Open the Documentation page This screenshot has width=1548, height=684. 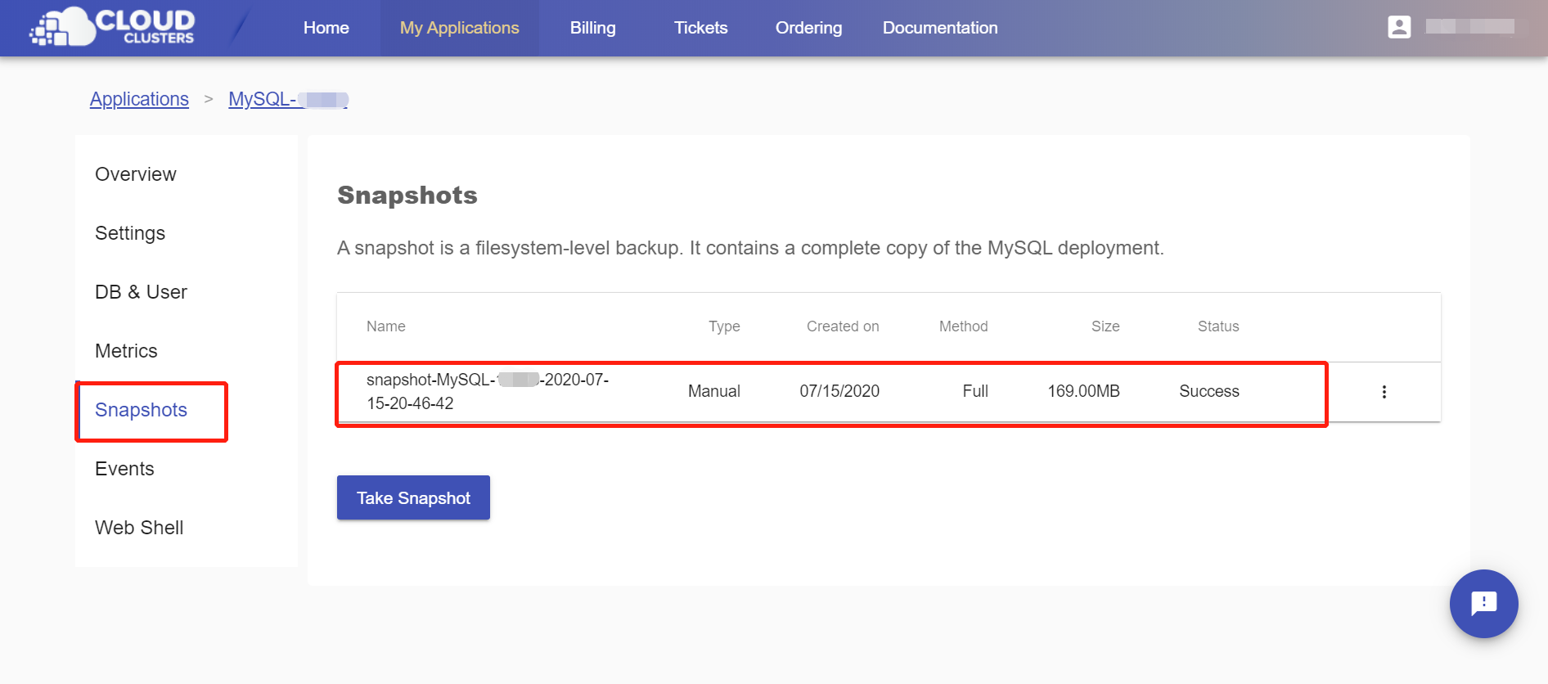(x=940, y=28)
